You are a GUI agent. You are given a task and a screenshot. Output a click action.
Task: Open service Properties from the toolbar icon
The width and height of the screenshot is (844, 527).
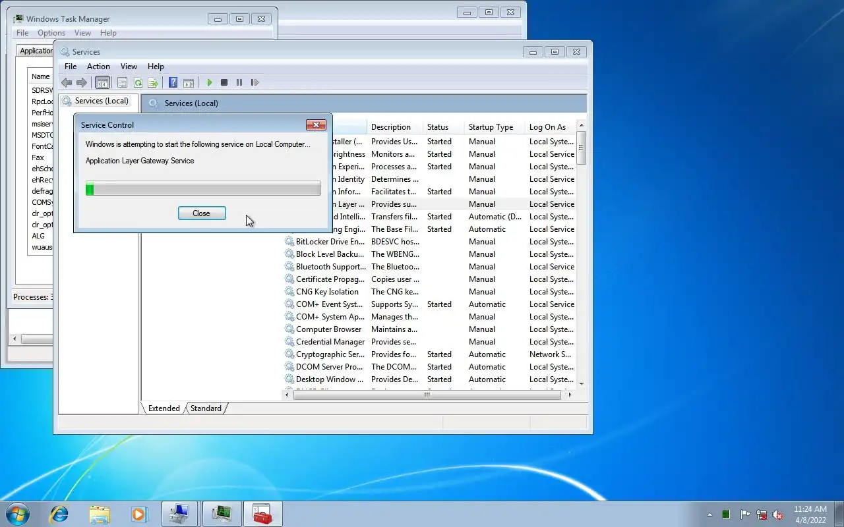click(122, 82)
